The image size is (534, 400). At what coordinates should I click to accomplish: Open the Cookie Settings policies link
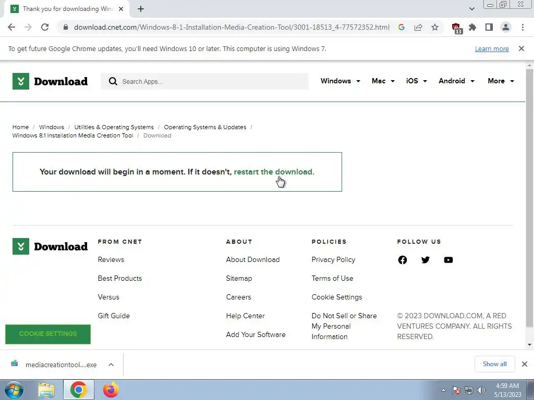click(x=337, y=297)
